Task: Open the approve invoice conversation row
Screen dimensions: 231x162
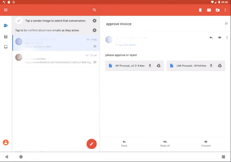Action: (x=56, y=43)
